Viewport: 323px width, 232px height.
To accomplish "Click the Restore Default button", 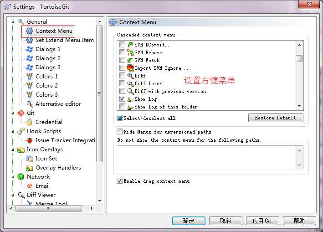I will click(x=276, y=118).
